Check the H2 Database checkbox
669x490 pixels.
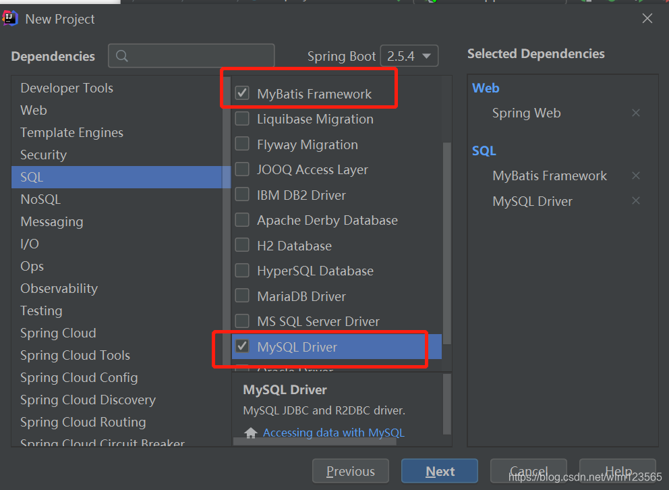242,245
